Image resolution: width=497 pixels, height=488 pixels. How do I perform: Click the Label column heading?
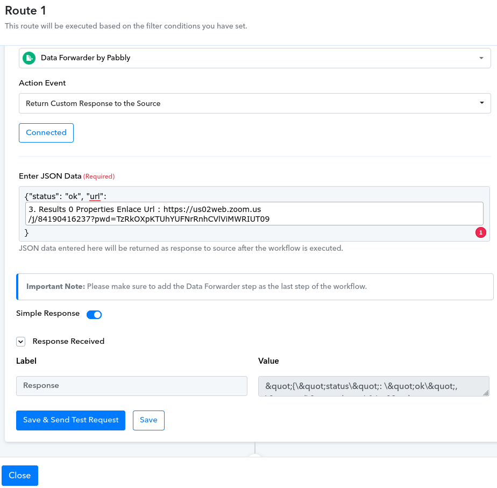[26, 361]
